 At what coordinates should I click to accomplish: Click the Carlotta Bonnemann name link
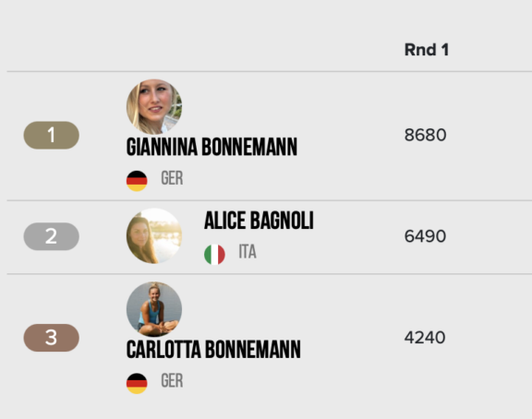[x=213, y=350]
